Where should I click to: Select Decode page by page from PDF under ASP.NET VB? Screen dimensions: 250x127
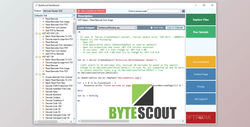(59, 62)
